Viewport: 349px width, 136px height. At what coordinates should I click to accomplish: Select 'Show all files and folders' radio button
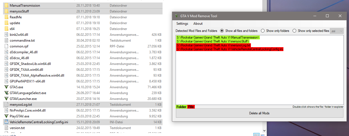pyautogui.click(x=222, y=31)
